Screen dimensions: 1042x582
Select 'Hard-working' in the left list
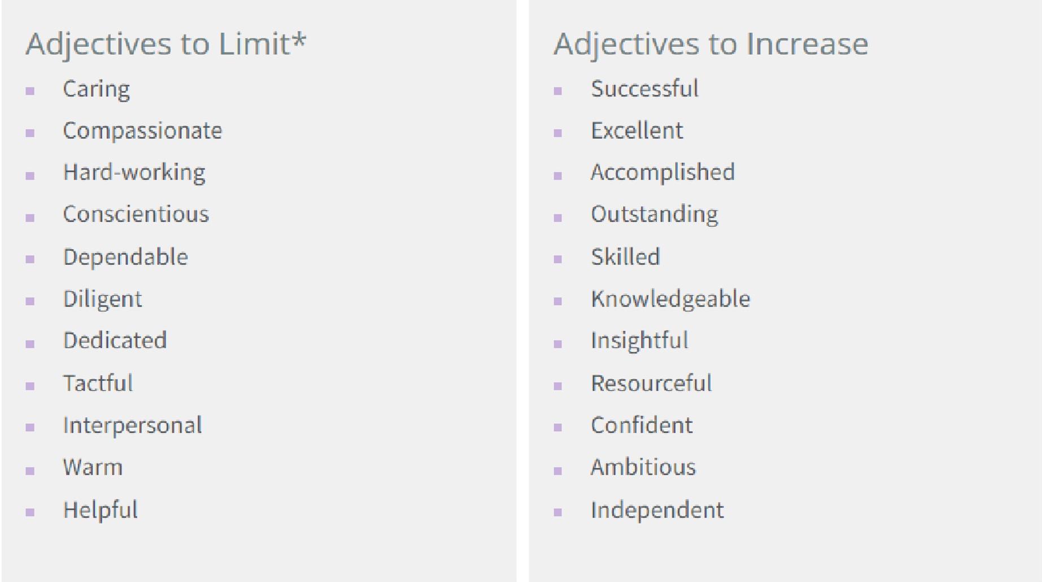(134, 173)
